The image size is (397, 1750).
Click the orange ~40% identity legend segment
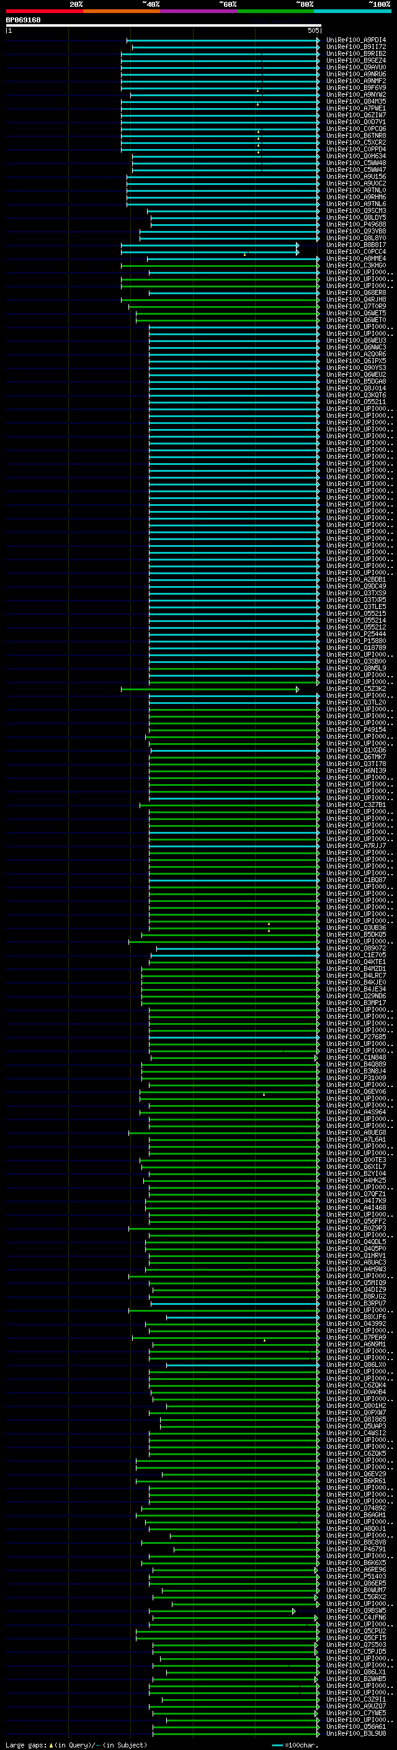click(x=122, y=11)
